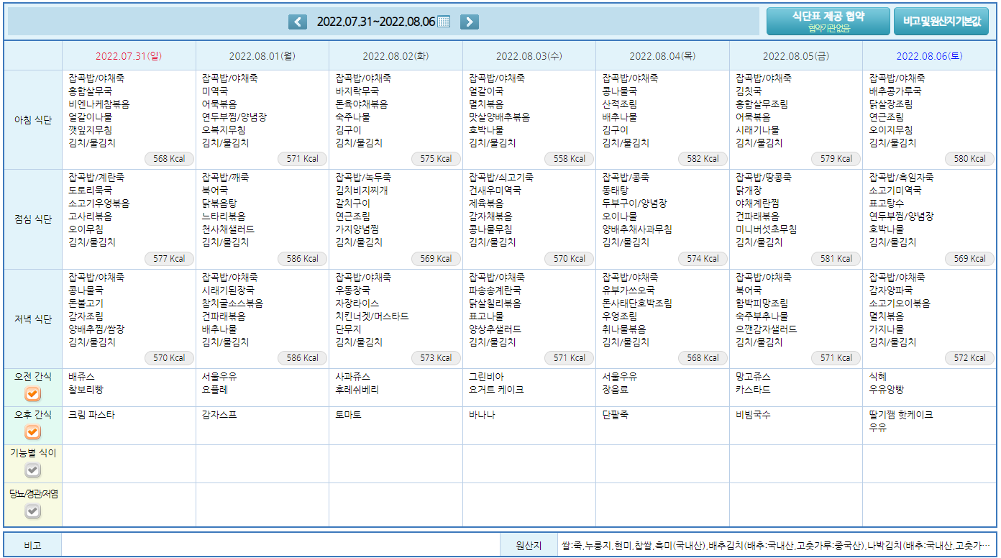Click the 김치비지찌개 lunch item
Screen dimensions: 1001x558
(362, 191)
